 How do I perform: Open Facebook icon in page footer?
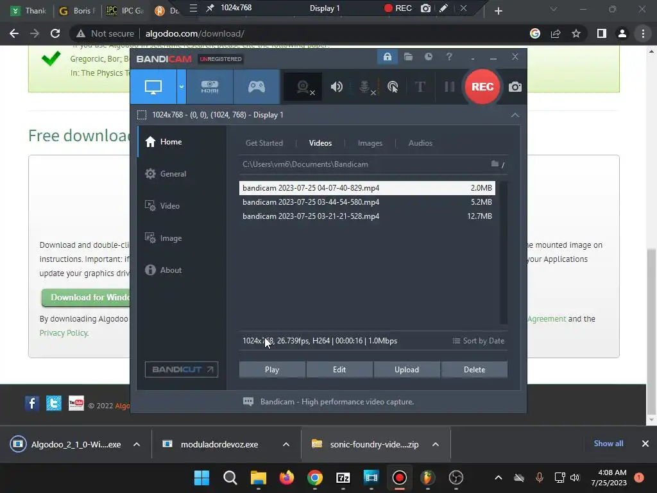click(32, 403)
